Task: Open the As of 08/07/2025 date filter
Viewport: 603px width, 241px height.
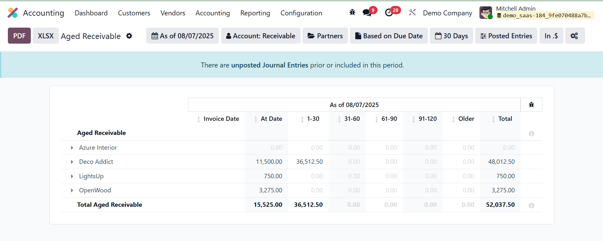Action: tap(182, 36)
